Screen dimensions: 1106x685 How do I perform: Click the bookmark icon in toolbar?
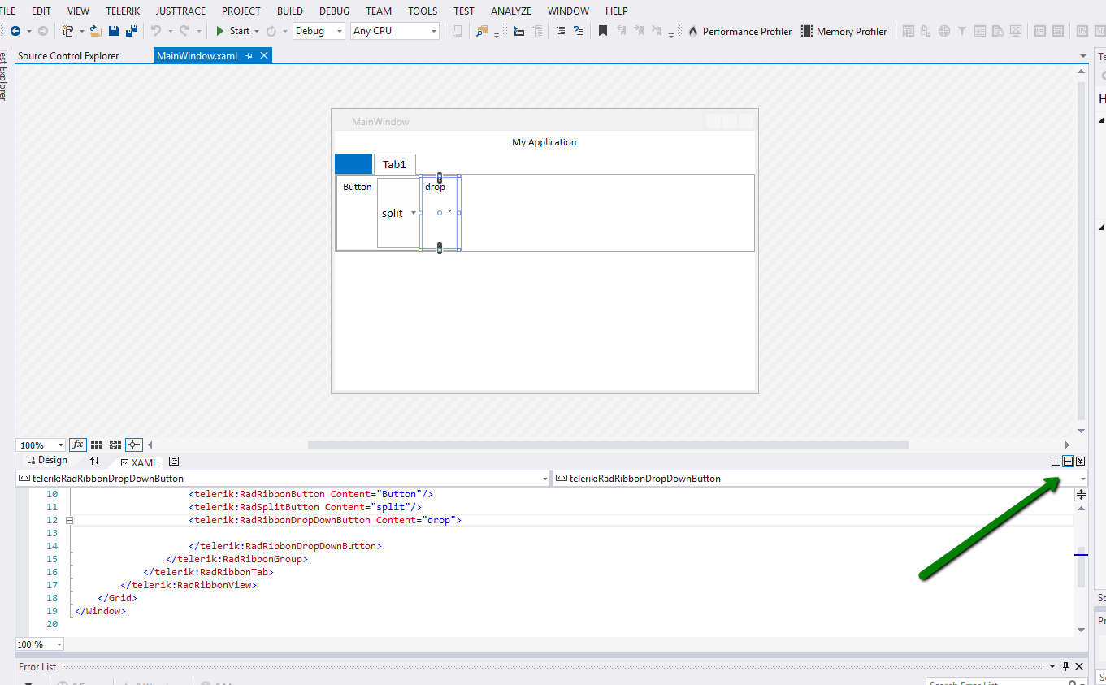[x=602, y=31]
